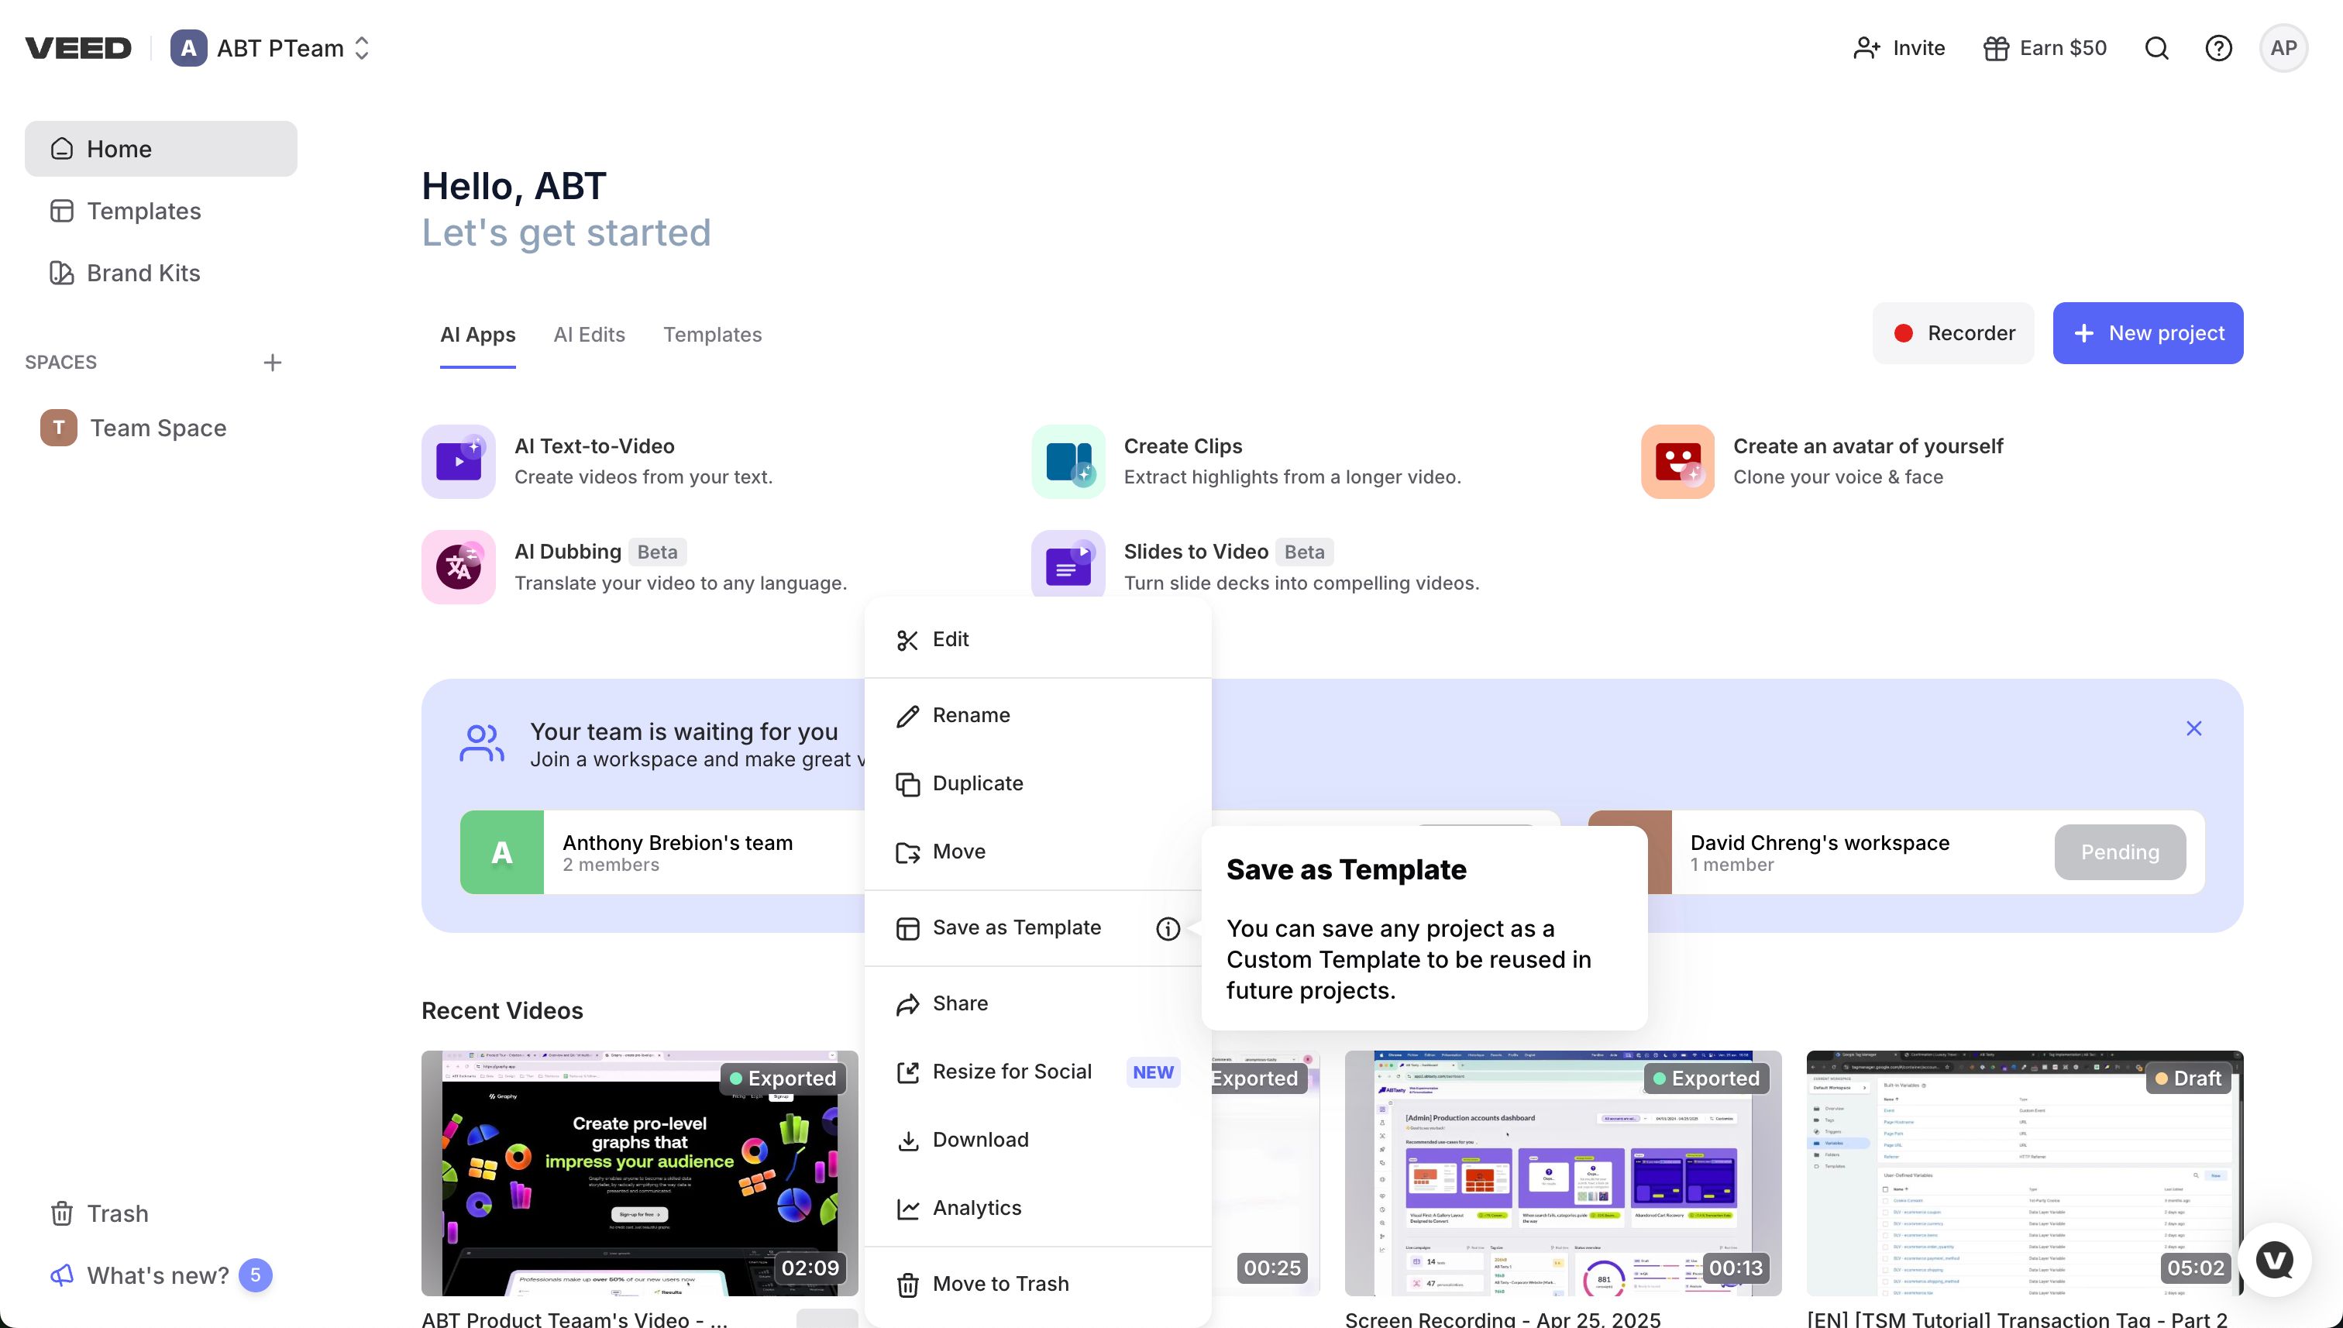Screen dimensions: 2343x1328
Task: Open What's new announcements
Action: [160, 1275]
